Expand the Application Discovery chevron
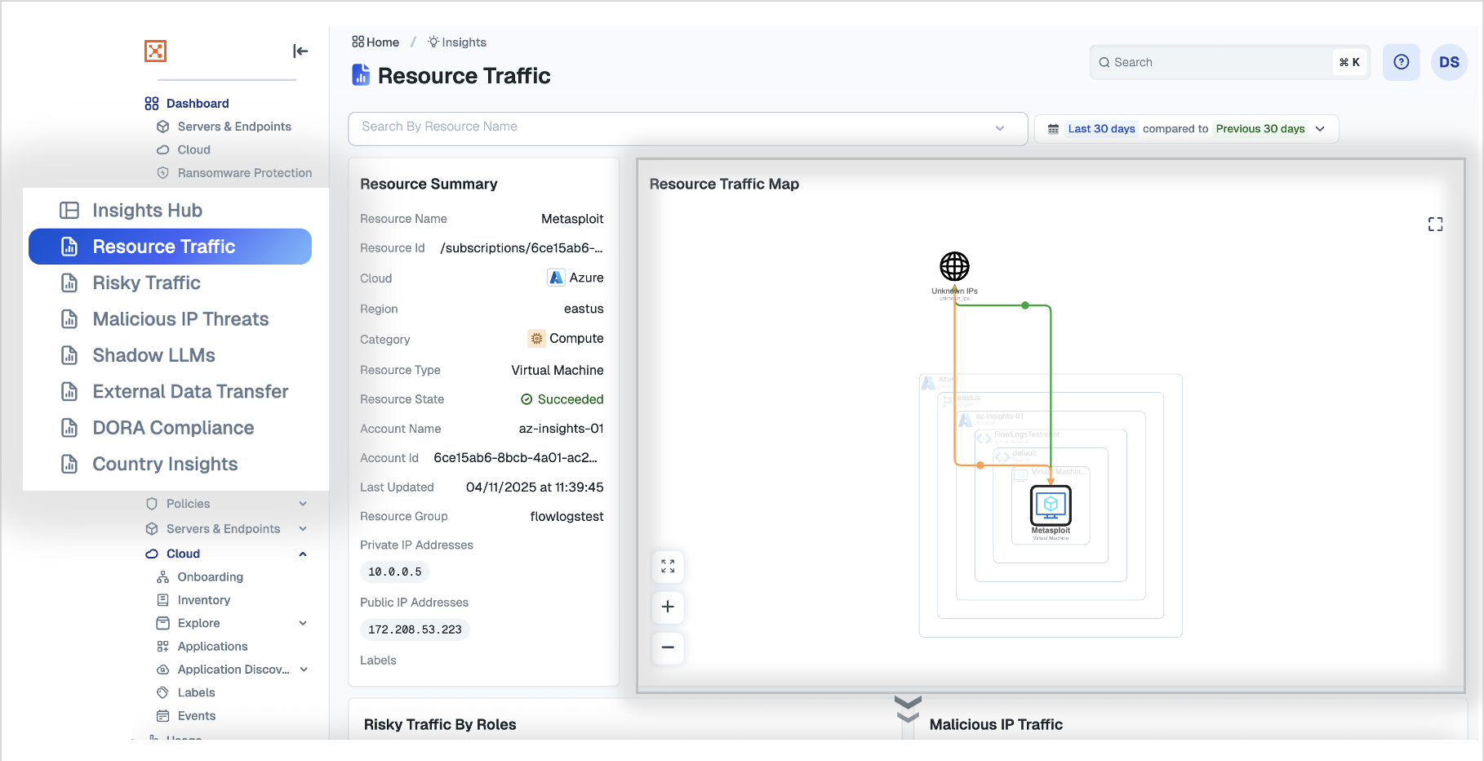 pyautogui.click(x=304, y=670)
